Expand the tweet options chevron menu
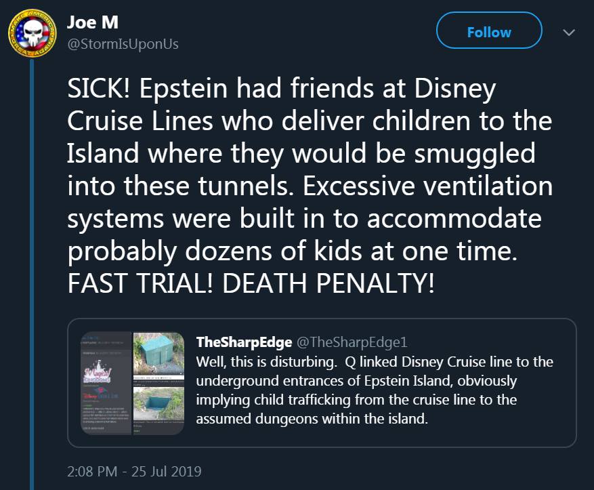 (x=569, y=32)
